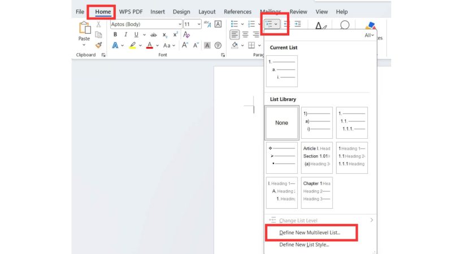Open the font size dropdown
The width and height of the screenshot is (452, 254).
[199, 24]
